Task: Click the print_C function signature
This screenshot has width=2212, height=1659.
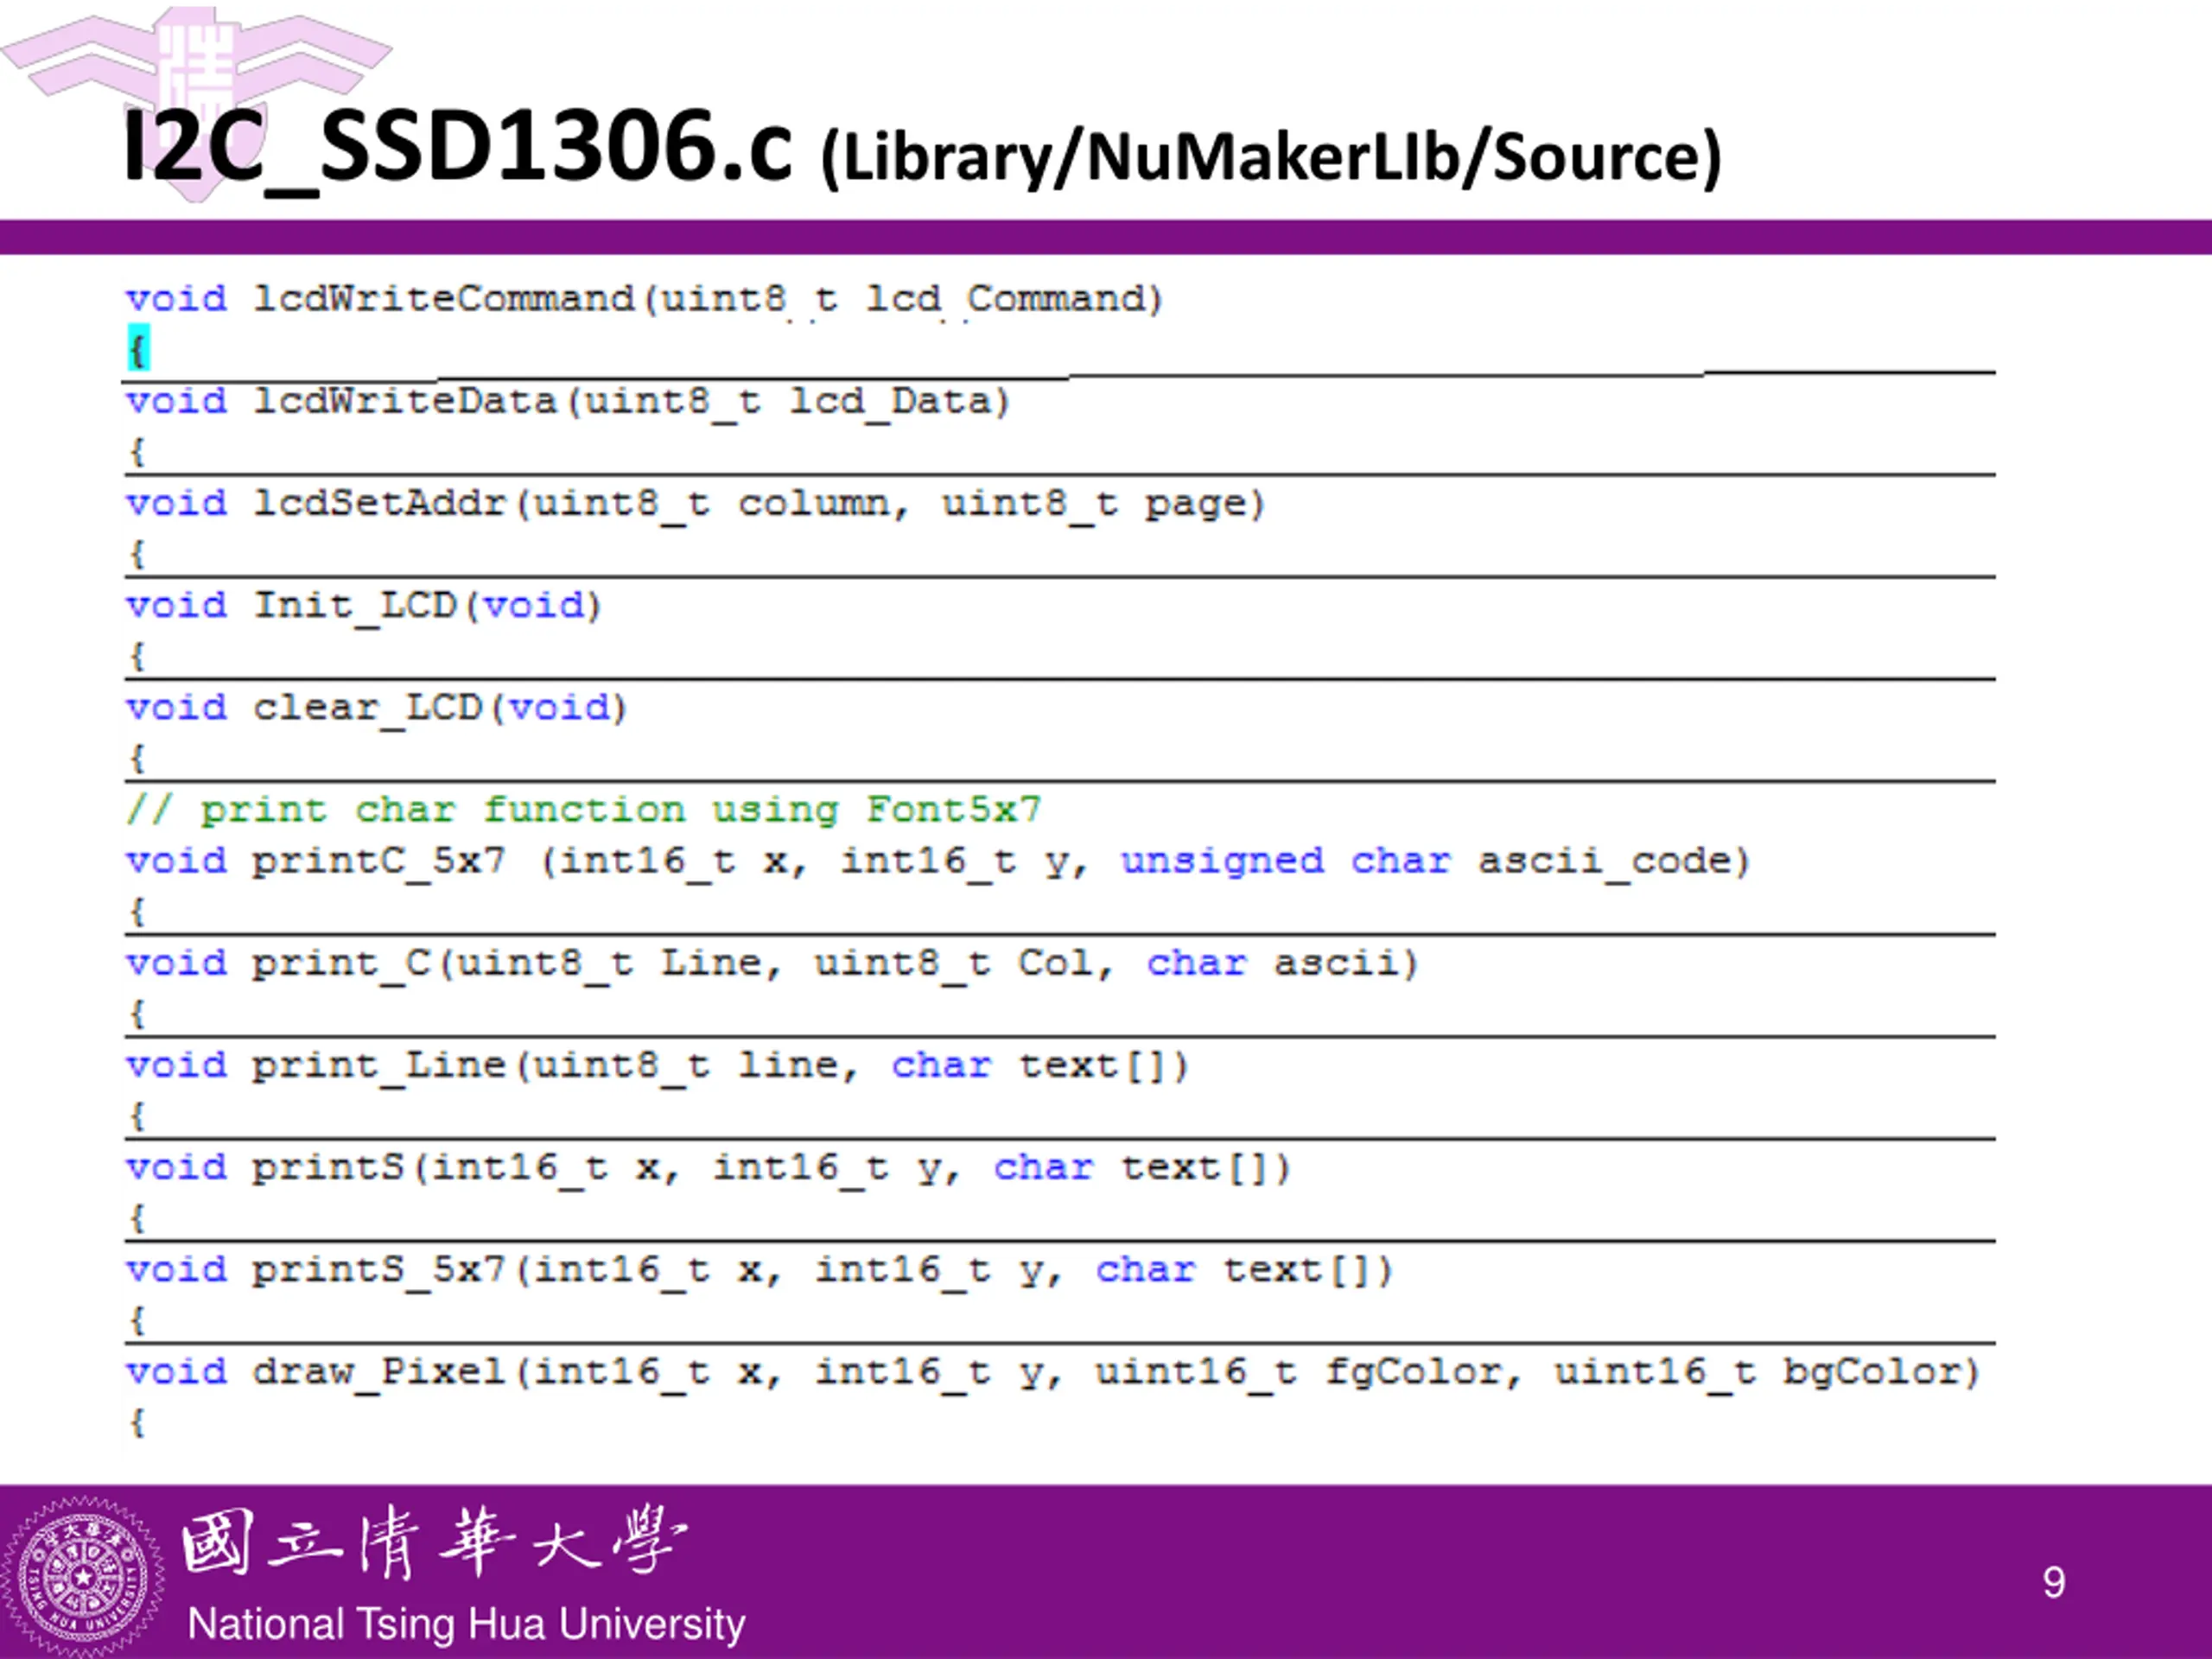Action: click(771, 963)
